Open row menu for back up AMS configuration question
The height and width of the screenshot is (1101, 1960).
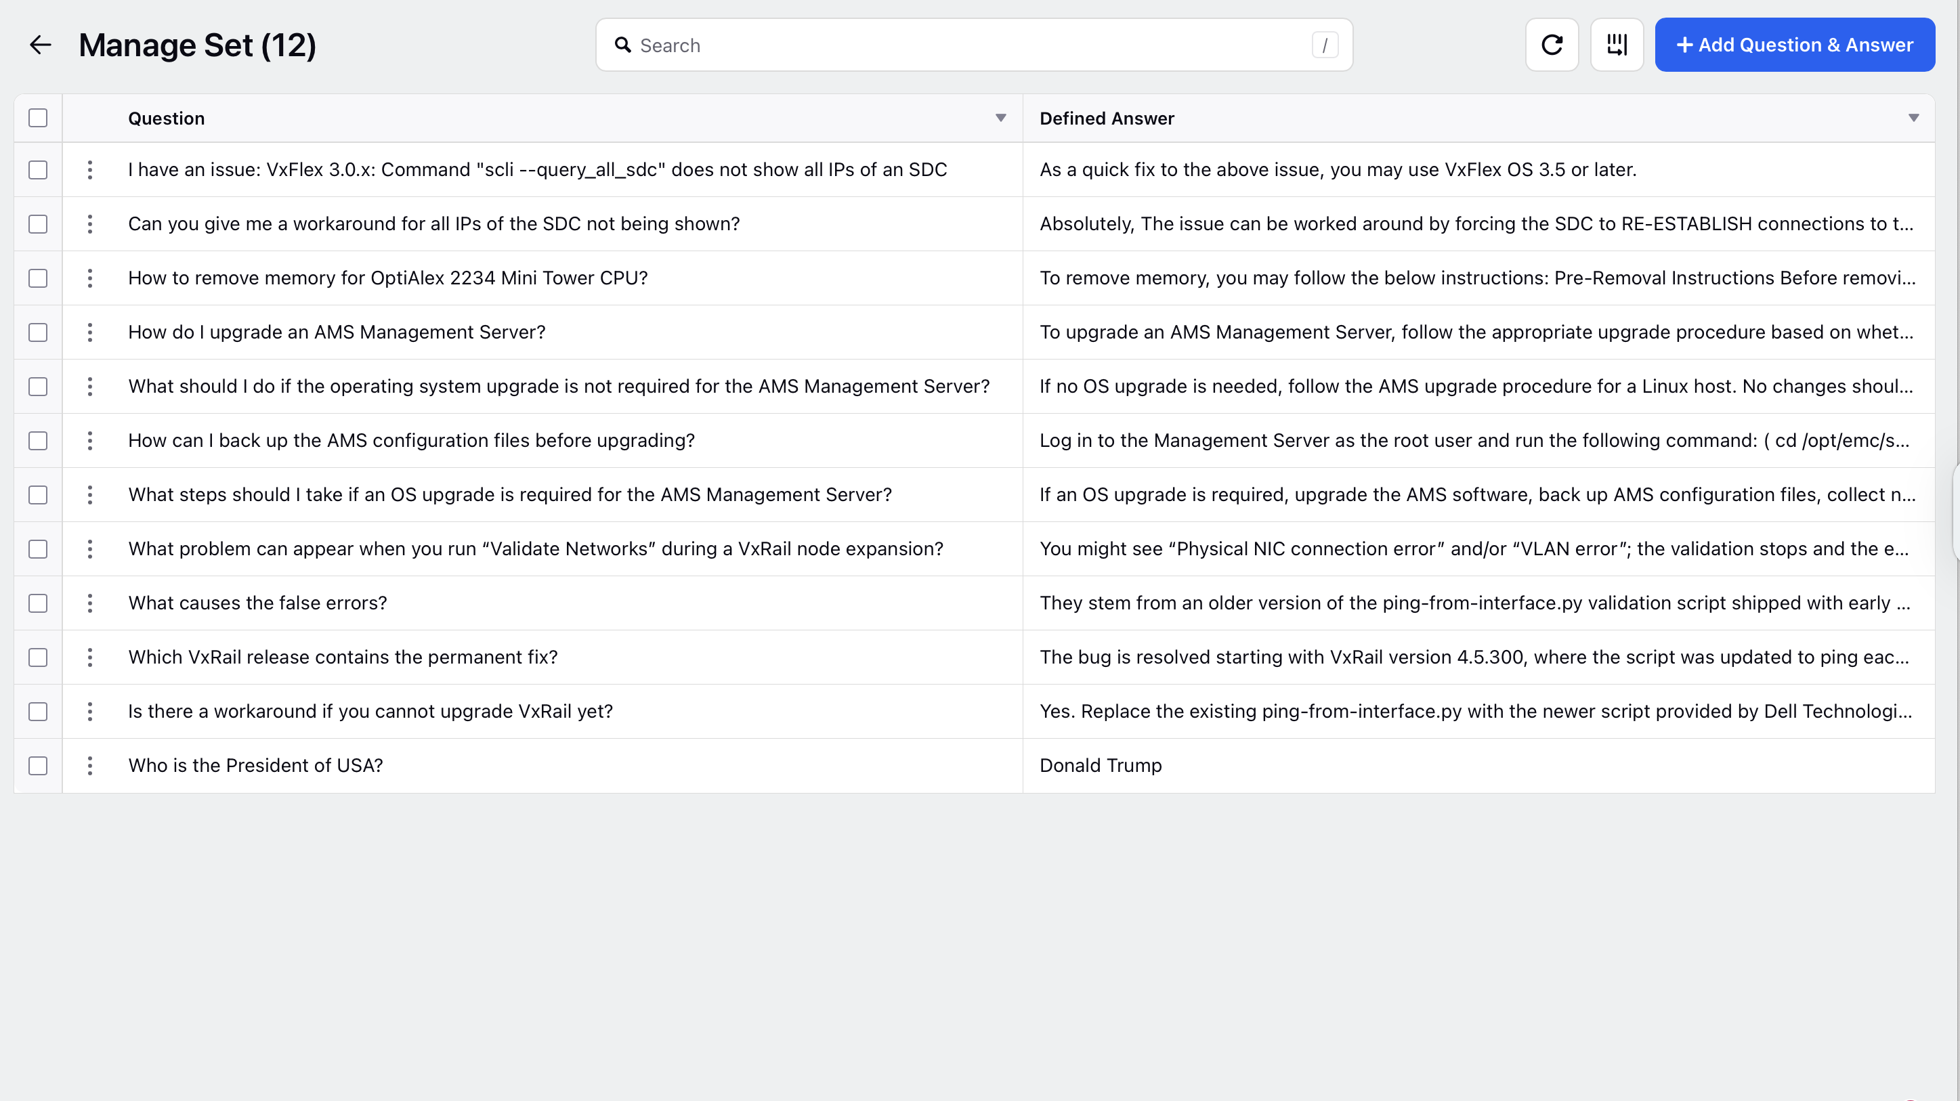tap(90, 441)
